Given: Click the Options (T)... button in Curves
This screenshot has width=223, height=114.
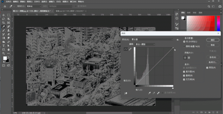Looking at the screenshot, I should [213, 62].
